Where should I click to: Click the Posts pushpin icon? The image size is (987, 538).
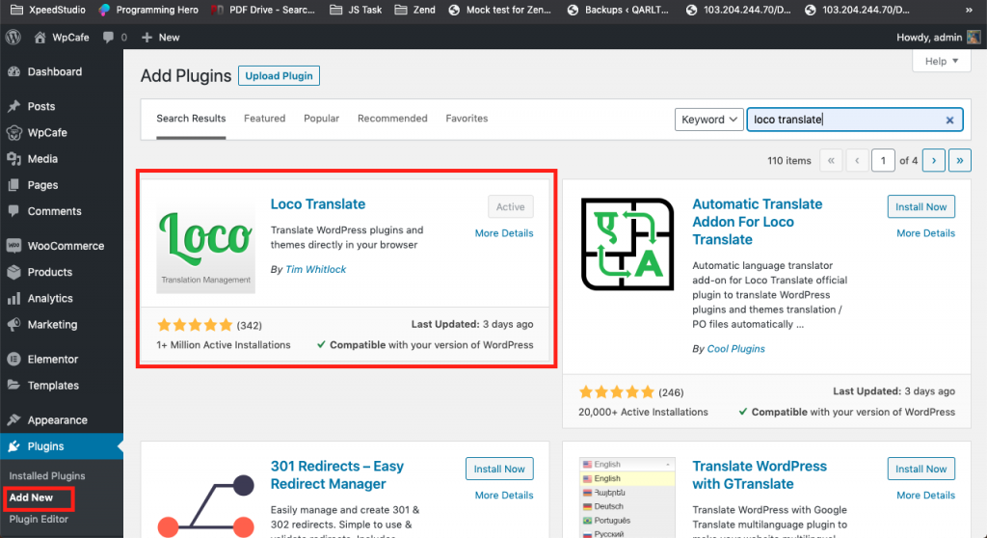point(13,106)
